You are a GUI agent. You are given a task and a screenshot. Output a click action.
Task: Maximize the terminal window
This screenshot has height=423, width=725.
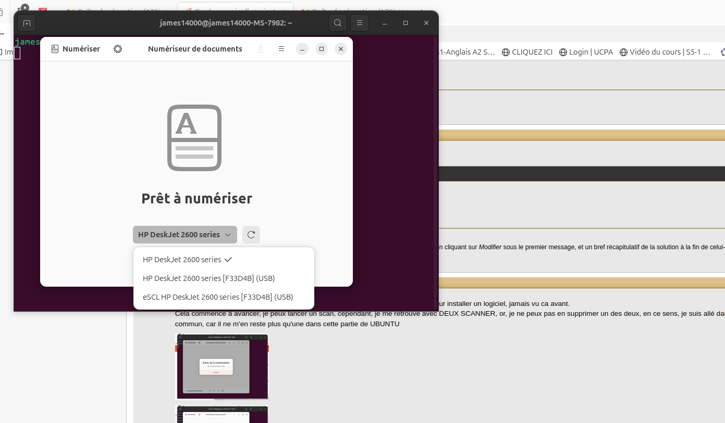405,23
